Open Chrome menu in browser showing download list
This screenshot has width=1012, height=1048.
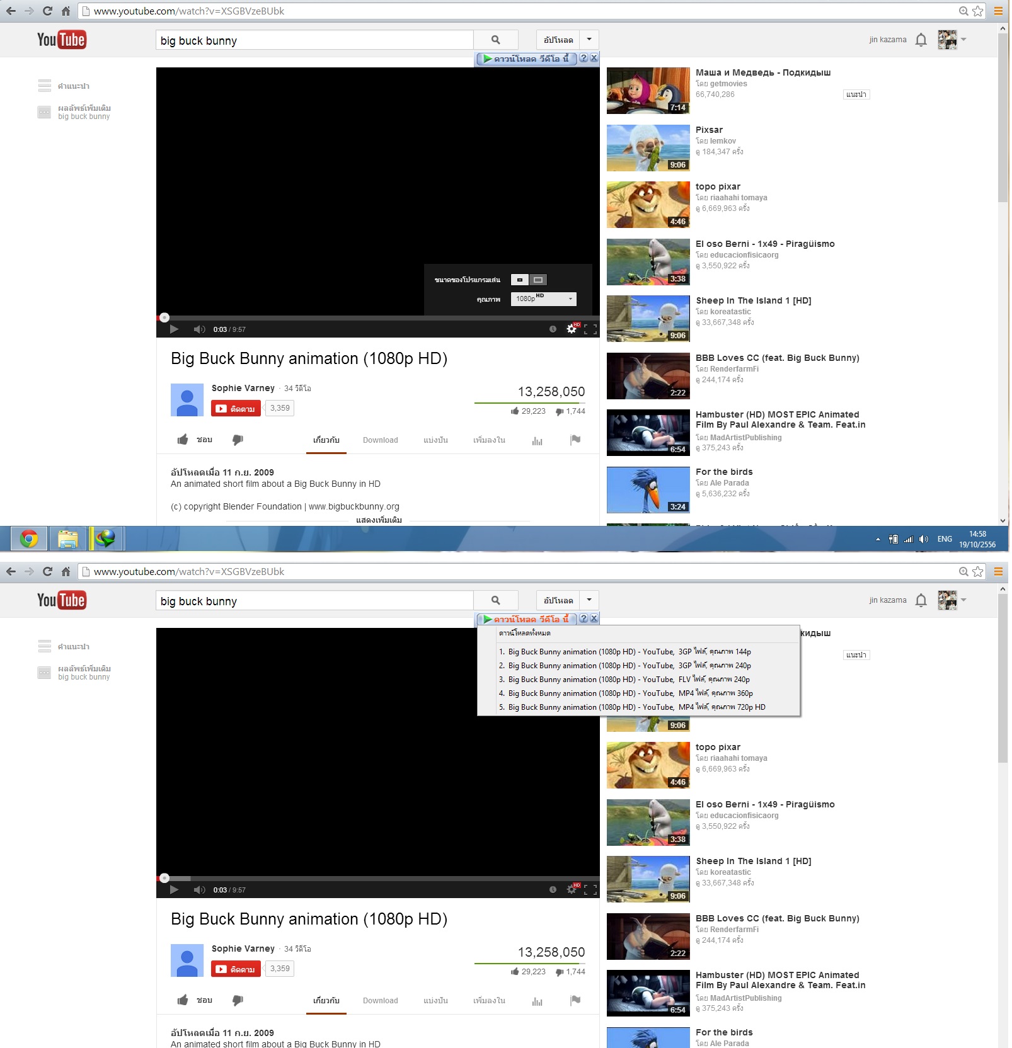tap(998, 571)
